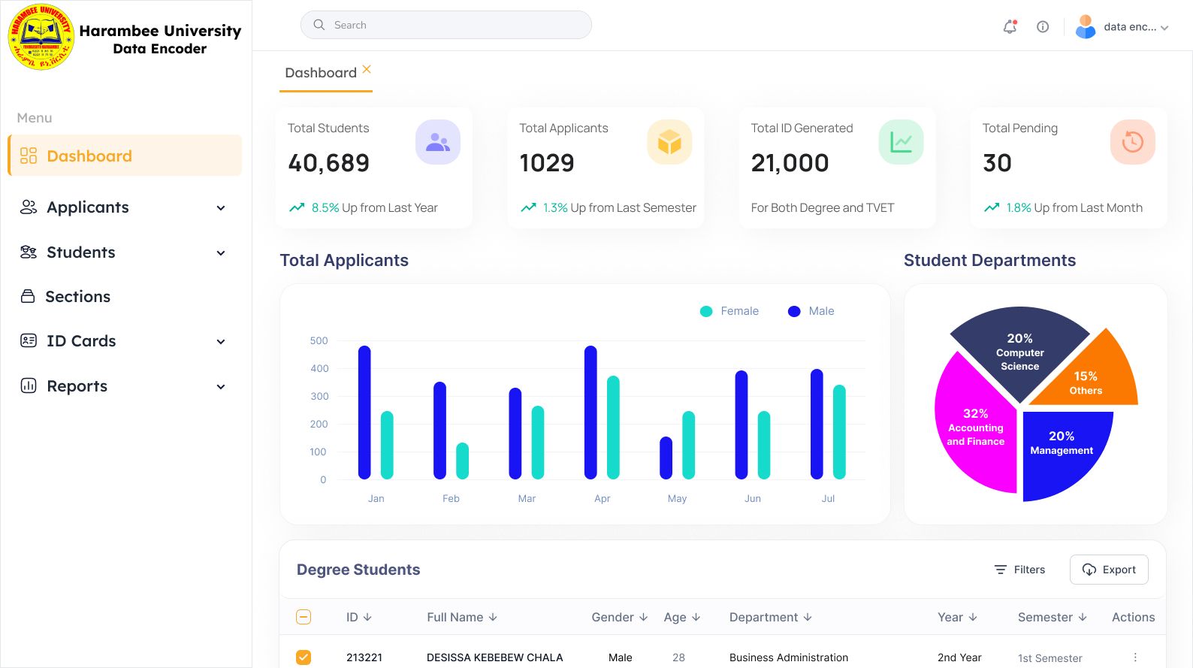Screen dimensions: 1193x668
Task: Sort table by Age column
Action: 682,617
